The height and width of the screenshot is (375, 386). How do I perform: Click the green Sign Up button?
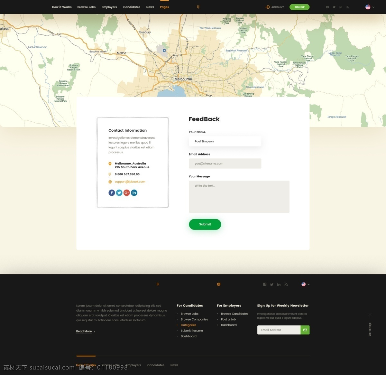coord(299,7)
